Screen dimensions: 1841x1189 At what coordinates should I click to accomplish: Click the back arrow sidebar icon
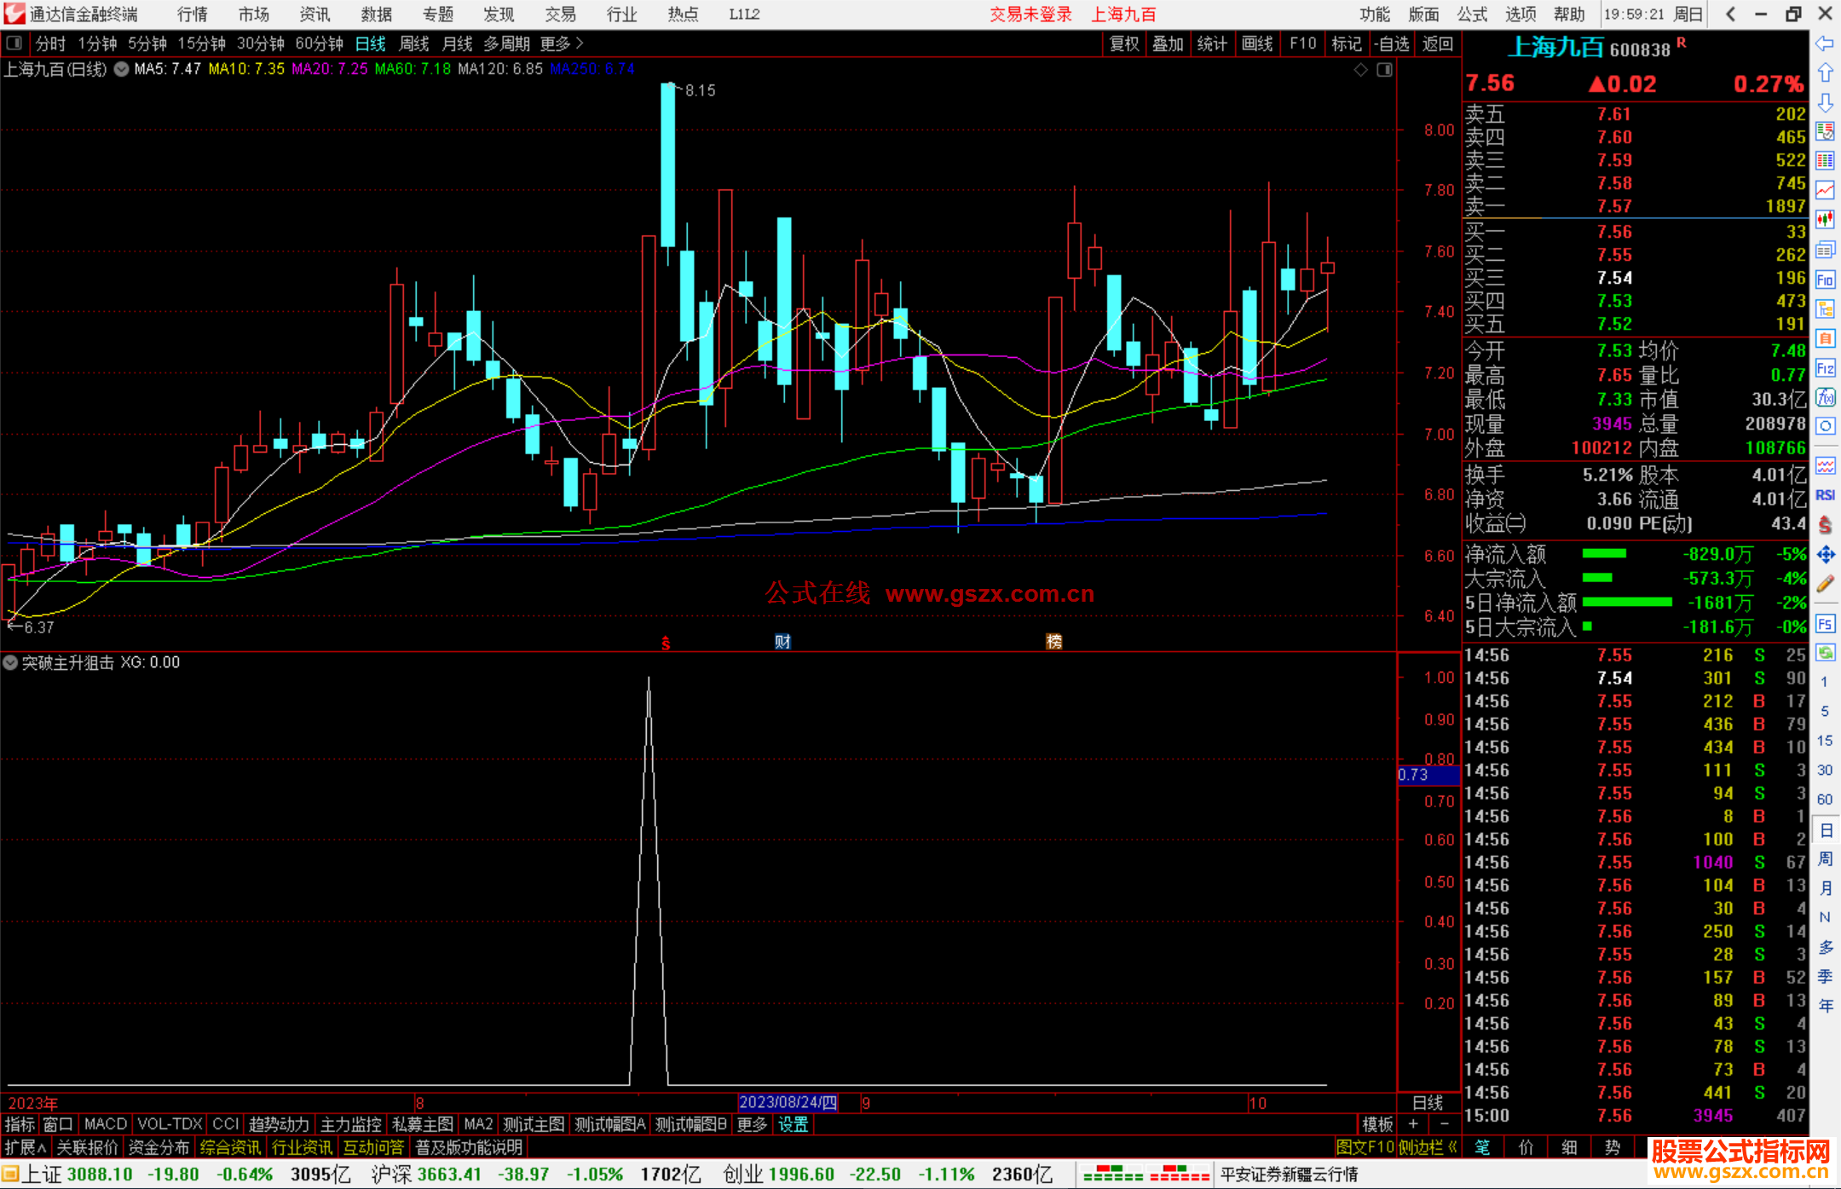coord(1824,43)
